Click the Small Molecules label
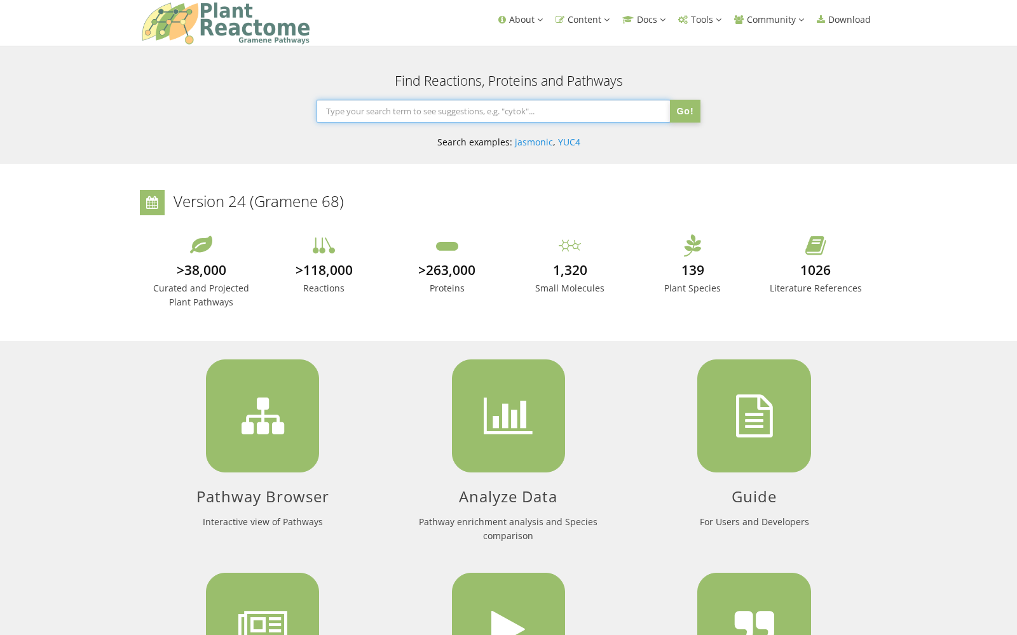 coord(570,288)
